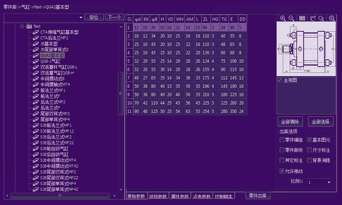Click part icon beside CTA后法兰MF2
Image resolution: width=342 pixels, height=205 pixels.
pyautogui.click(x=36, y=38)
